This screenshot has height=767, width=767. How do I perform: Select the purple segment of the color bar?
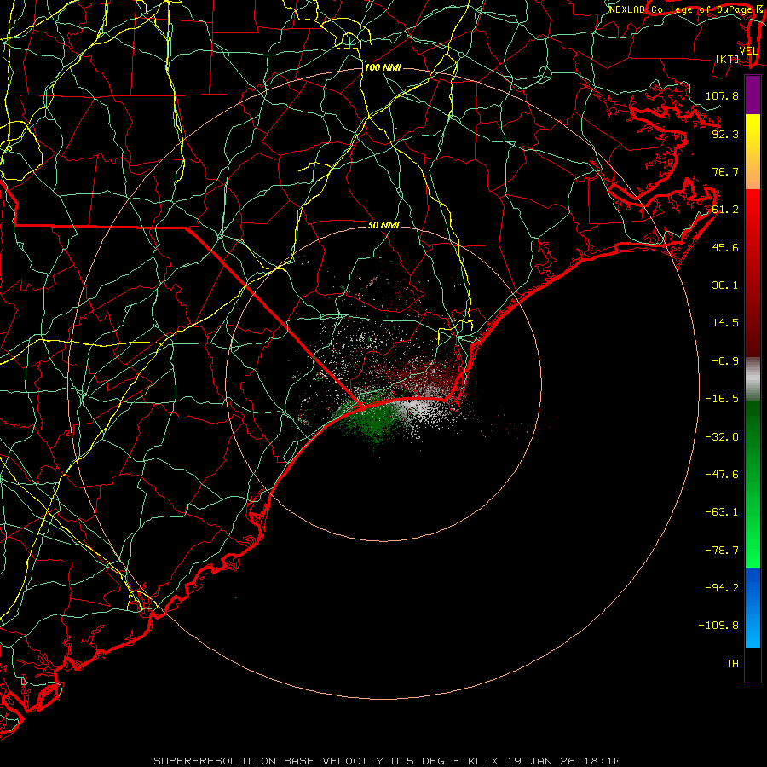coord(753,95)
